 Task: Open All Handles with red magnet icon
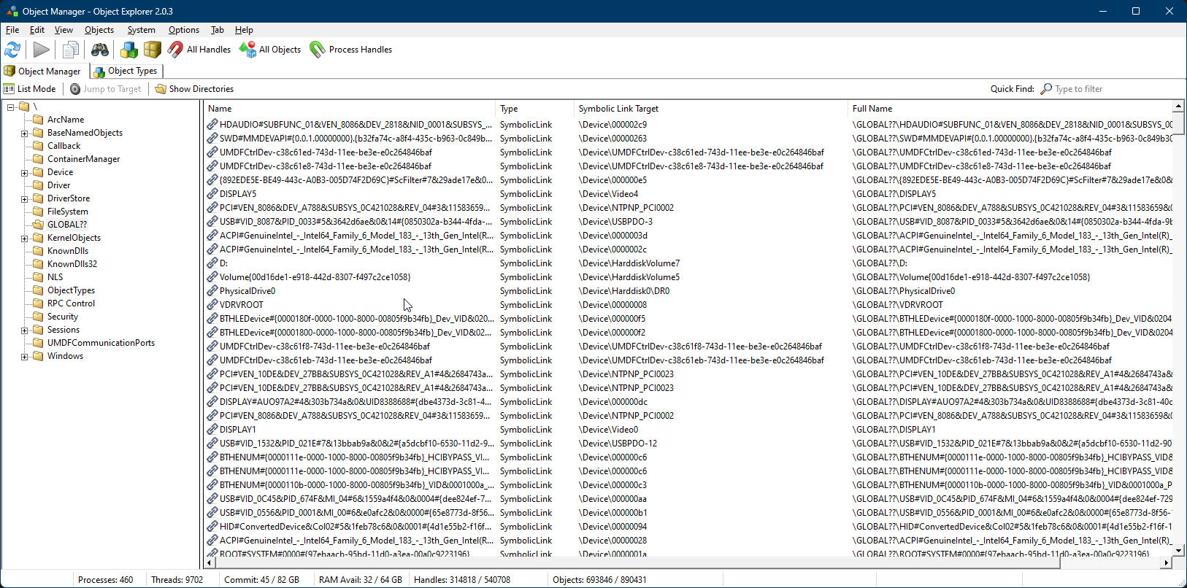click(199, 50)
